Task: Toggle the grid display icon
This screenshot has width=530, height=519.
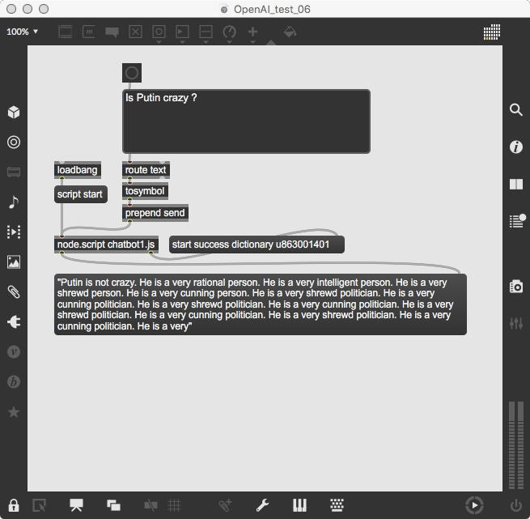Action: coord(175,505)
